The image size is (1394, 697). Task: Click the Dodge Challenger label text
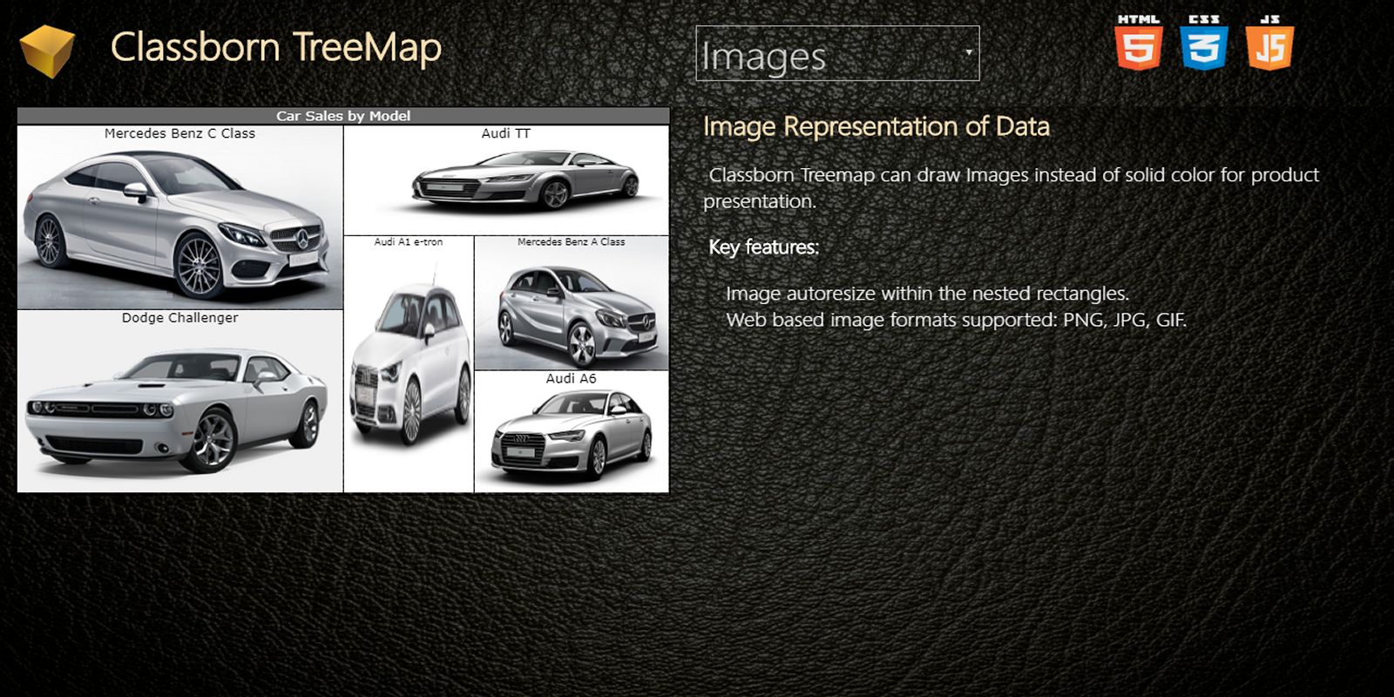click(179, 318)
